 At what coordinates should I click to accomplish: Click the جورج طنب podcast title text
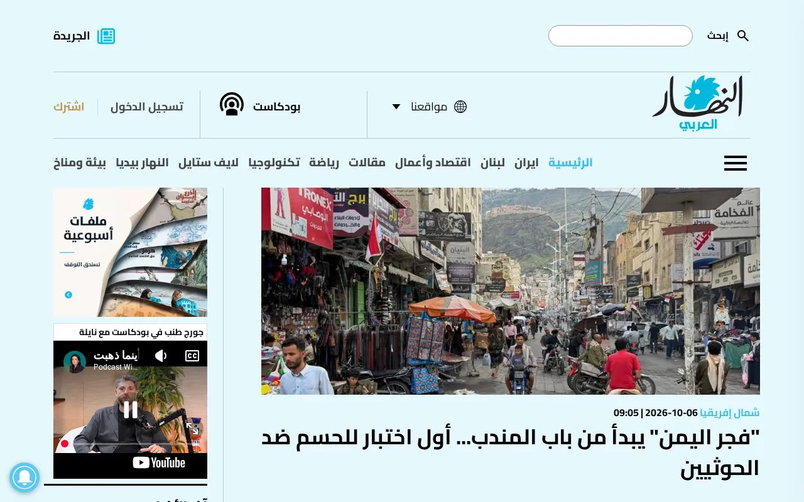(143, 332)
